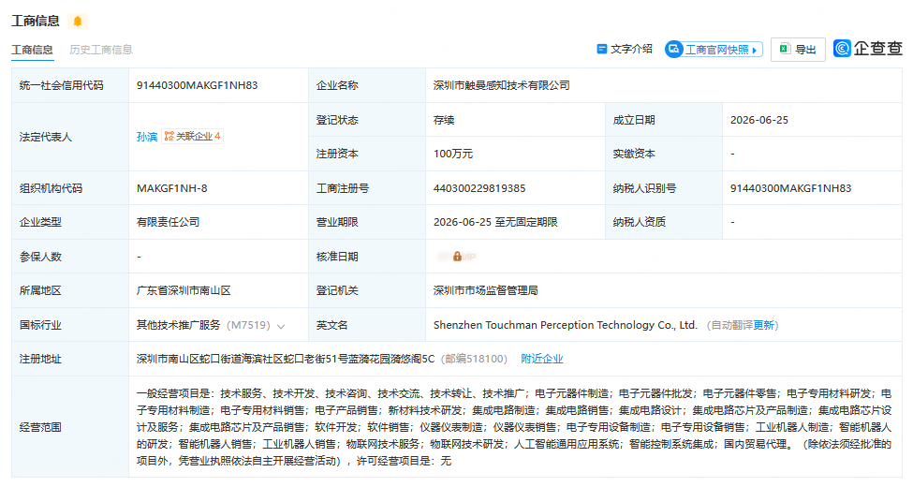Click registered address 深圳市南山区蛇口街道 text

[x=189, y=359]
